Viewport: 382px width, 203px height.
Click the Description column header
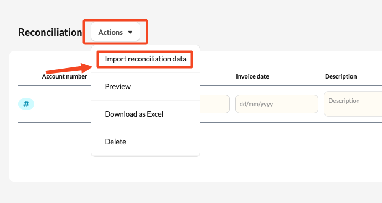click(340, 76)
